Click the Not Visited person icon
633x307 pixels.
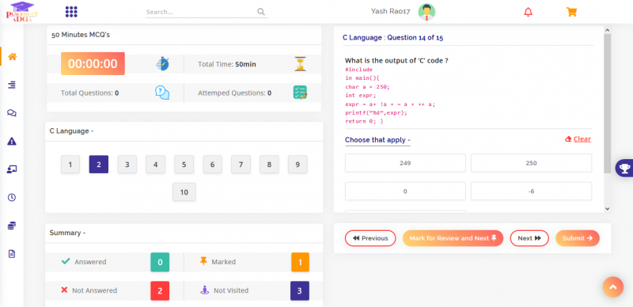205,290
